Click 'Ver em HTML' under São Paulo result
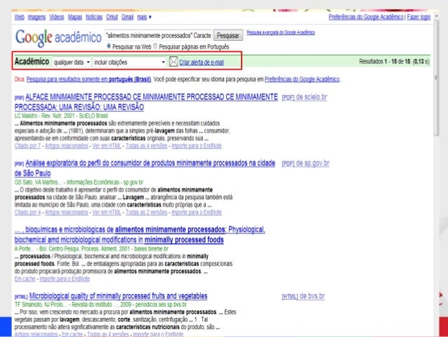Image resolution: width=448 pixels, height=337 pixels. coord(107,212)
